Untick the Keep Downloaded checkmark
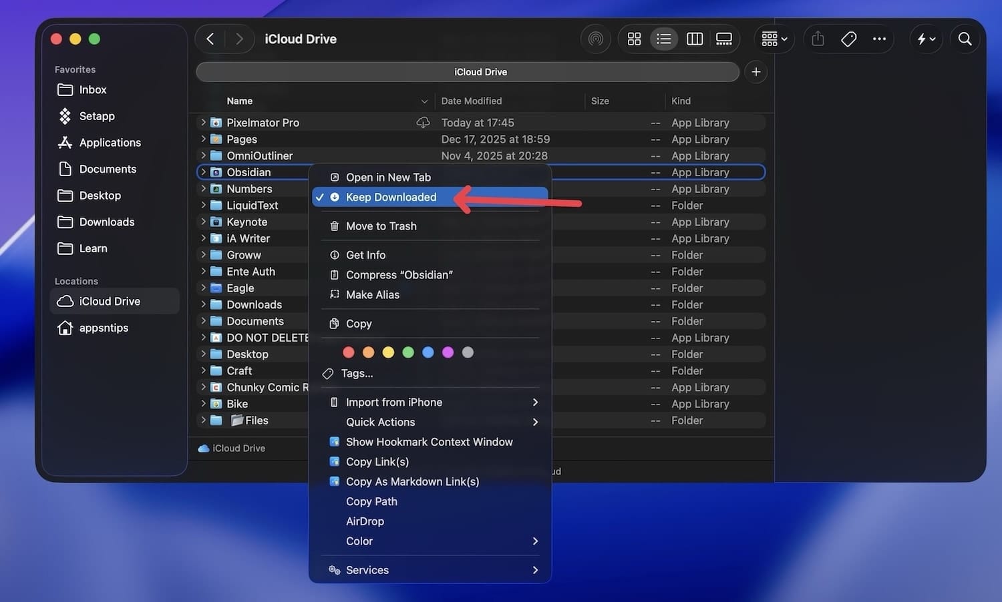The width and height of the screenshot is (1002, 602). coord(320,197)
